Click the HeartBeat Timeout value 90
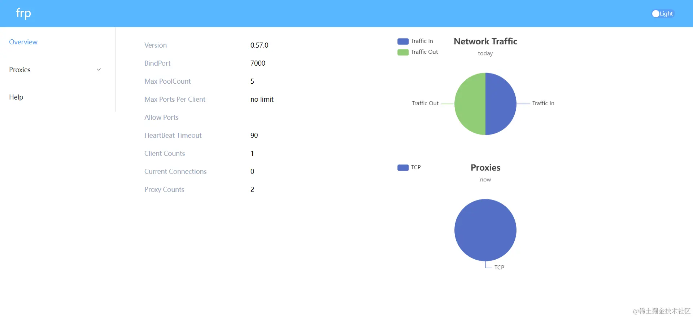This screenshot has width=693, height=317. point(254,135)
